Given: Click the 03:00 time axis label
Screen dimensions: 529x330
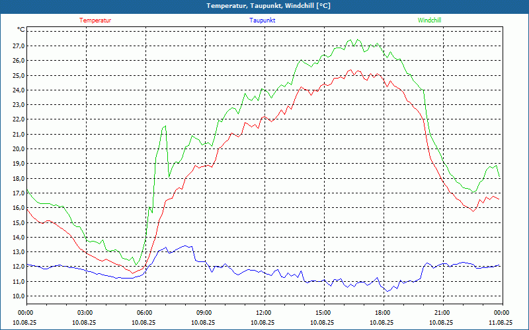Looking at the screenshot, I should (86, 312).
